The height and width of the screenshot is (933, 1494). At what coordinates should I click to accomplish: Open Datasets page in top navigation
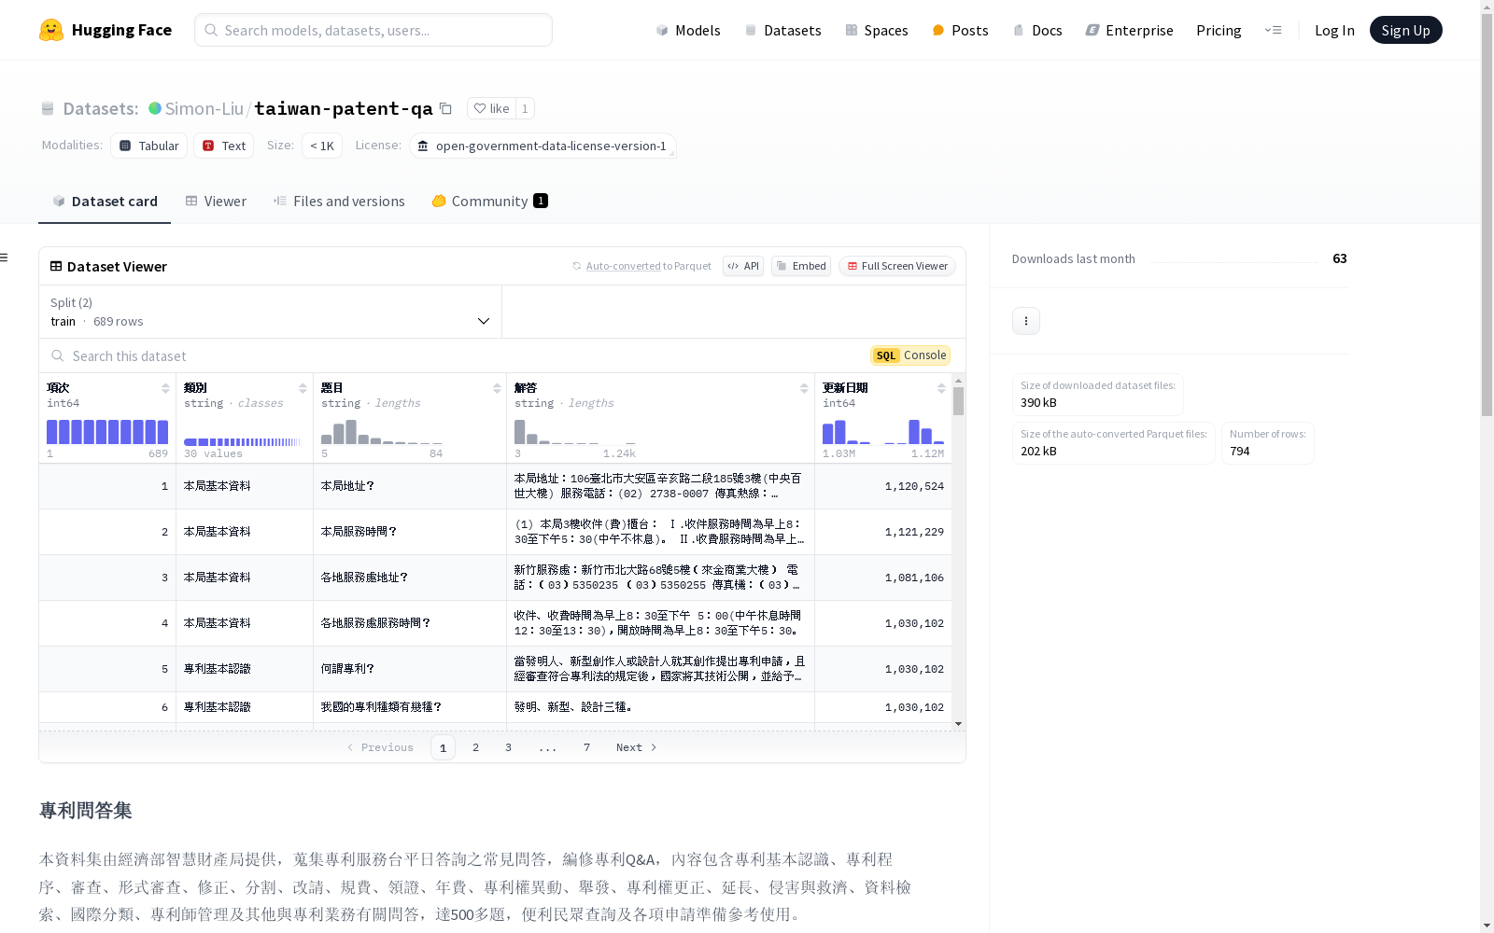click(782, 30)
